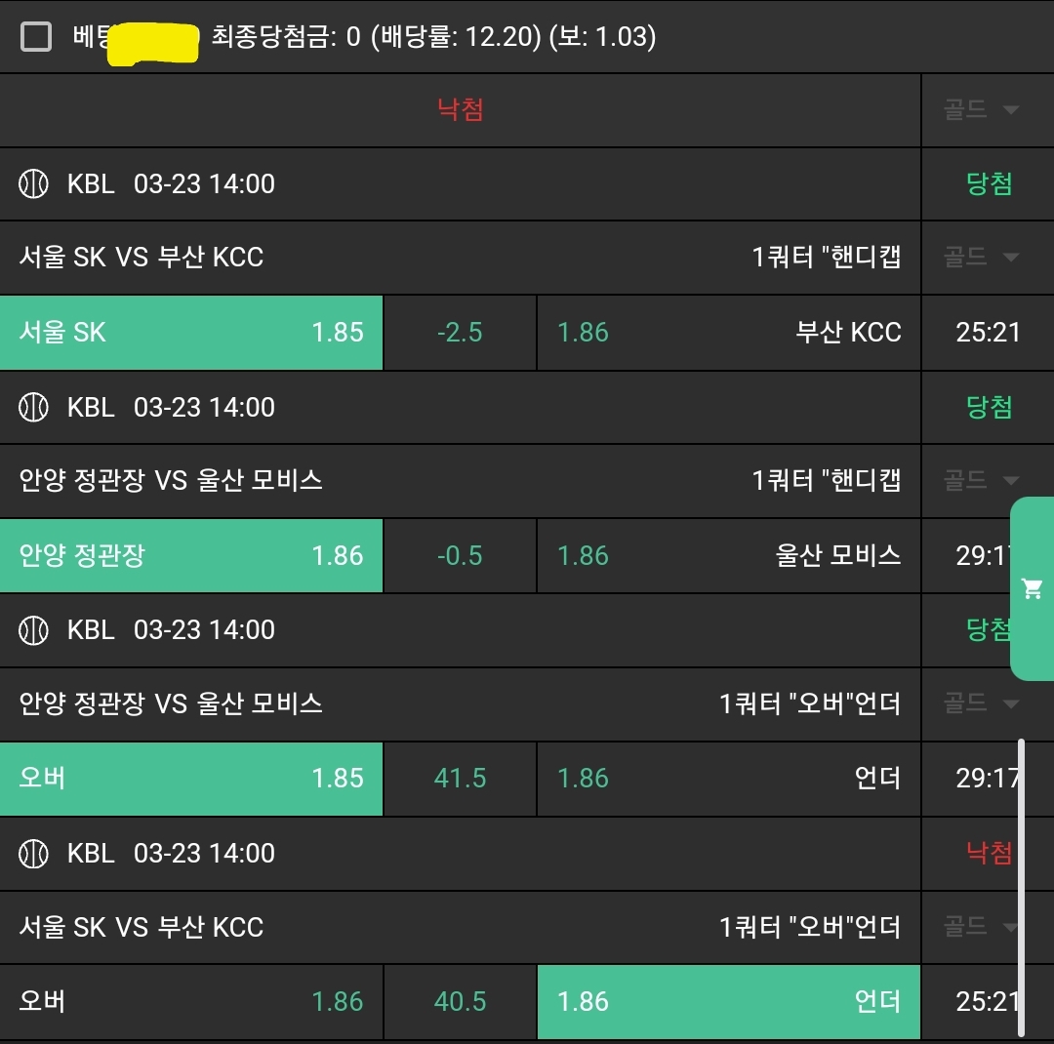Expand the top 골드 dropdown beside 낙첨
Viewport: 1054px width, 1044px height.
981,109
